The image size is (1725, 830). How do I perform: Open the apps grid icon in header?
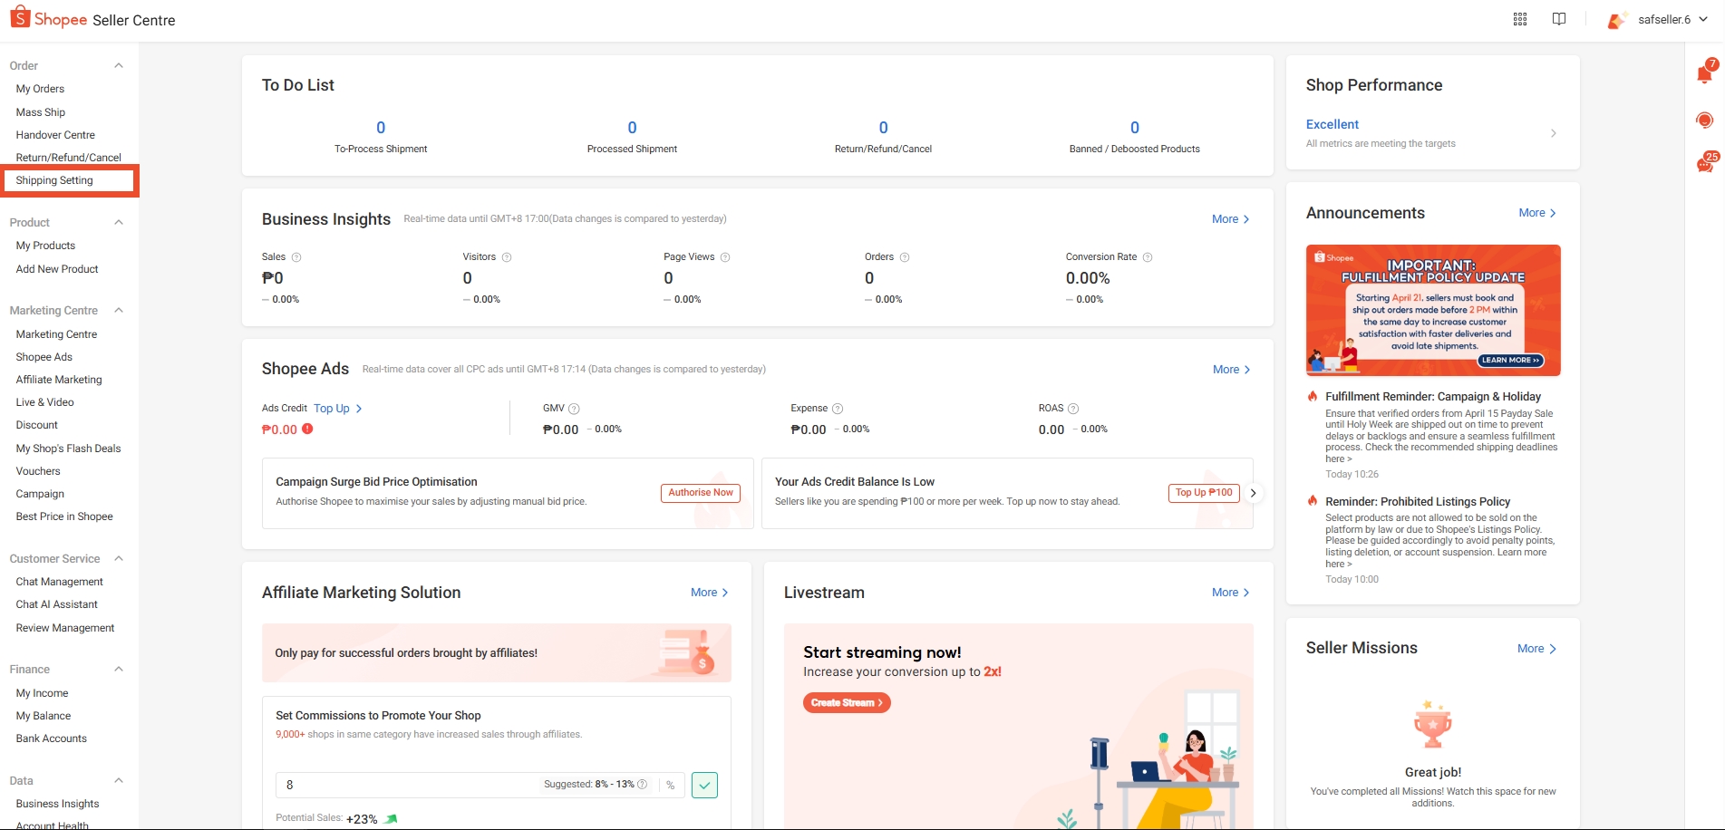1520,19
